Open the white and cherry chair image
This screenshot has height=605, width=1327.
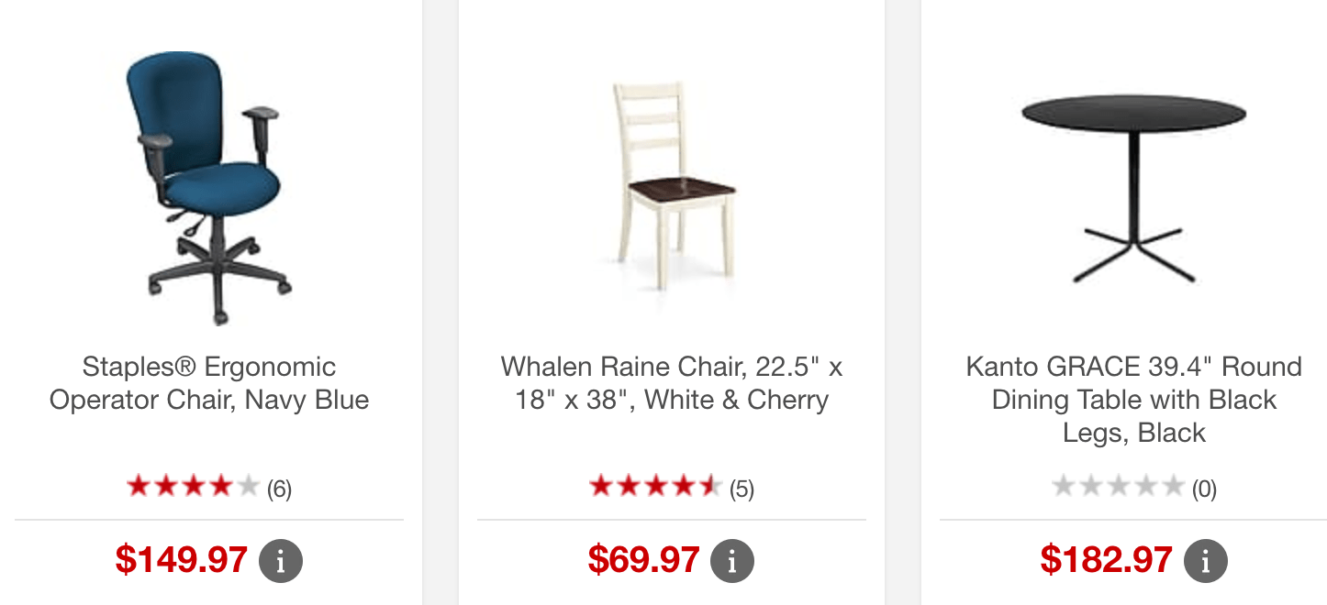pos(674,181)
